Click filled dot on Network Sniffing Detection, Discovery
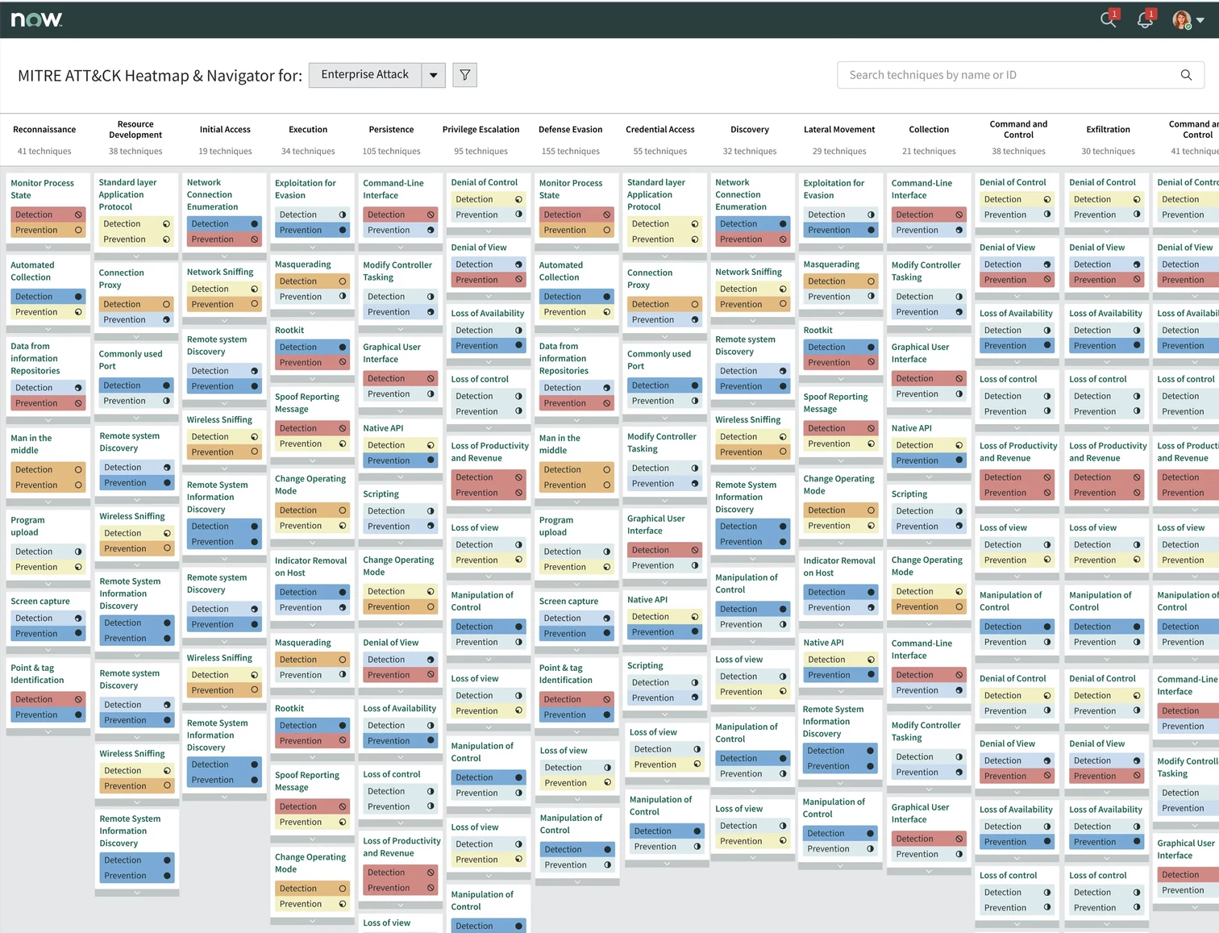 [x=783, y=289]
